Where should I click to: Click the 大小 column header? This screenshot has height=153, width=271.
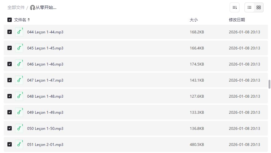pyautogui.click(x=194, y=20)
